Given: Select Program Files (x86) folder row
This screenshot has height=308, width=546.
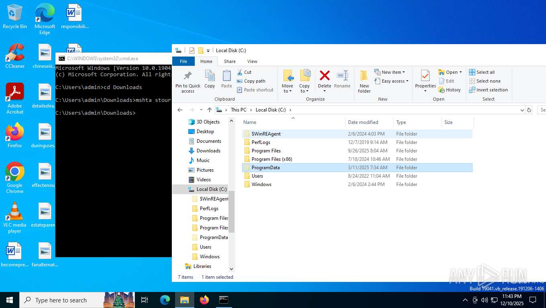Looking at the screenshot, I should pos(357,159).
